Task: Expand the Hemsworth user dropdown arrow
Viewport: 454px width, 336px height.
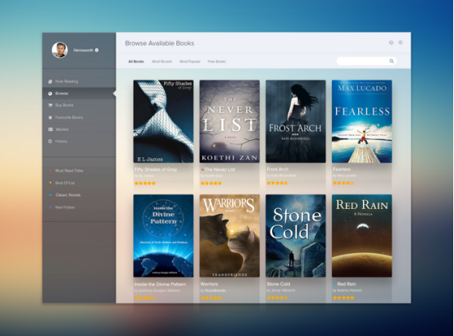Action: [97, 50]
